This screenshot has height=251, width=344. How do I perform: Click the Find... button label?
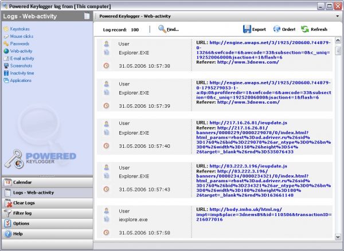tap(173, 29)
